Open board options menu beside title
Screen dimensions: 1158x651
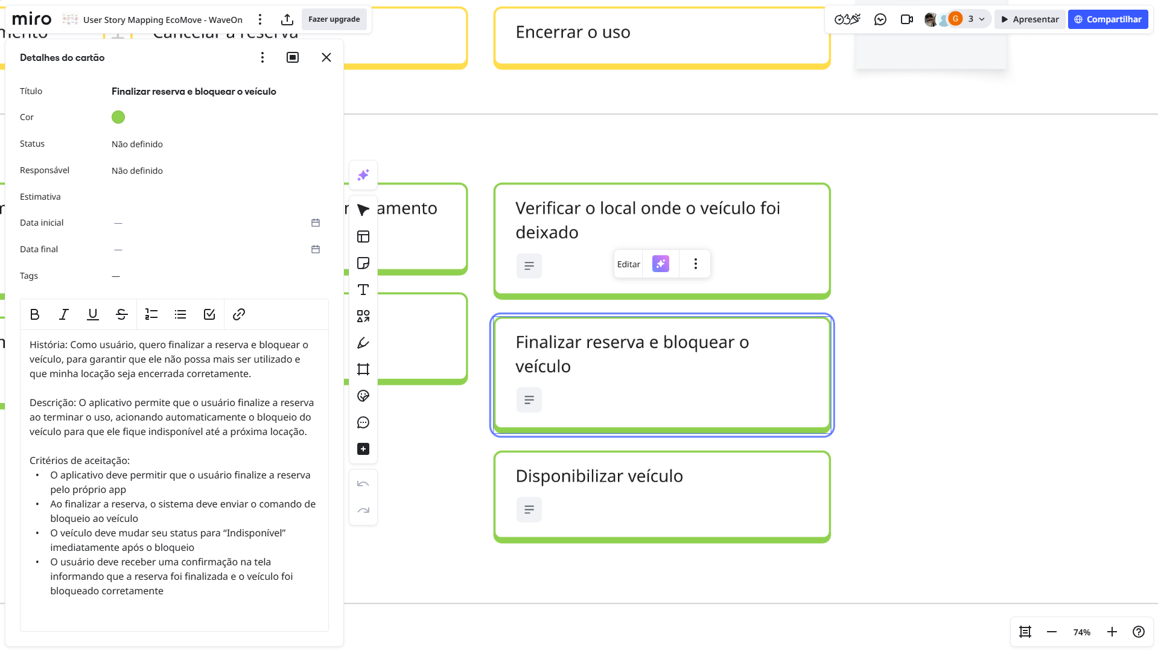pyautogui.click(x=260, y=19)
